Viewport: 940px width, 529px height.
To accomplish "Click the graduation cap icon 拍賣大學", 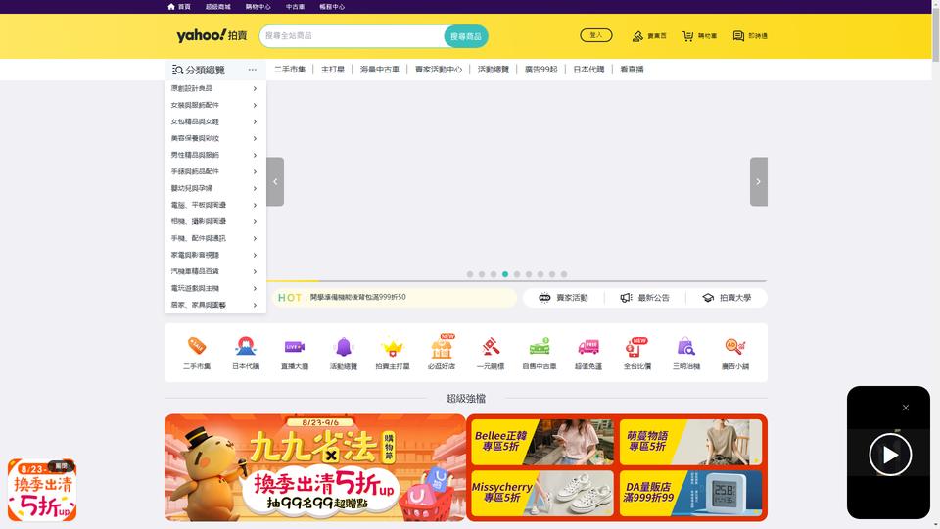I will (x=708, y=298).
